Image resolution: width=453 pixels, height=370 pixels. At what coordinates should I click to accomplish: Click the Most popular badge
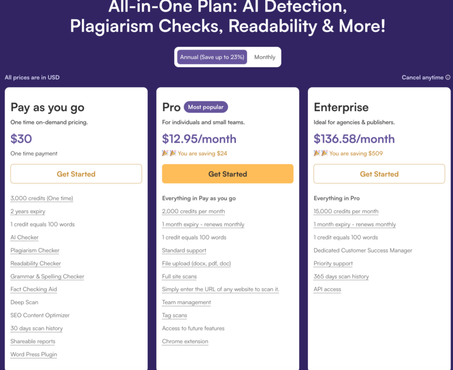pyautogui.click(x=206, y=107)
